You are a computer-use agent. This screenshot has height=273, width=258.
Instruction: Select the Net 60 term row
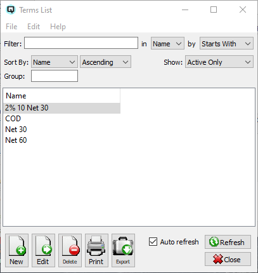[x=61, y=140]
